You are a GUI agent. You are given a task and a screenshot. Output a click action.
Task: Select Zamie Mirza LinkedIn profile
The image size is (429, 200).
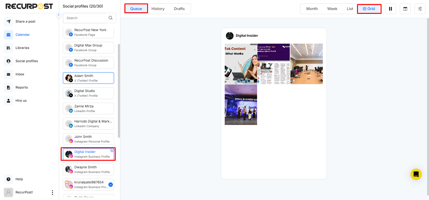pyautogui.click(x=88, y=109)
